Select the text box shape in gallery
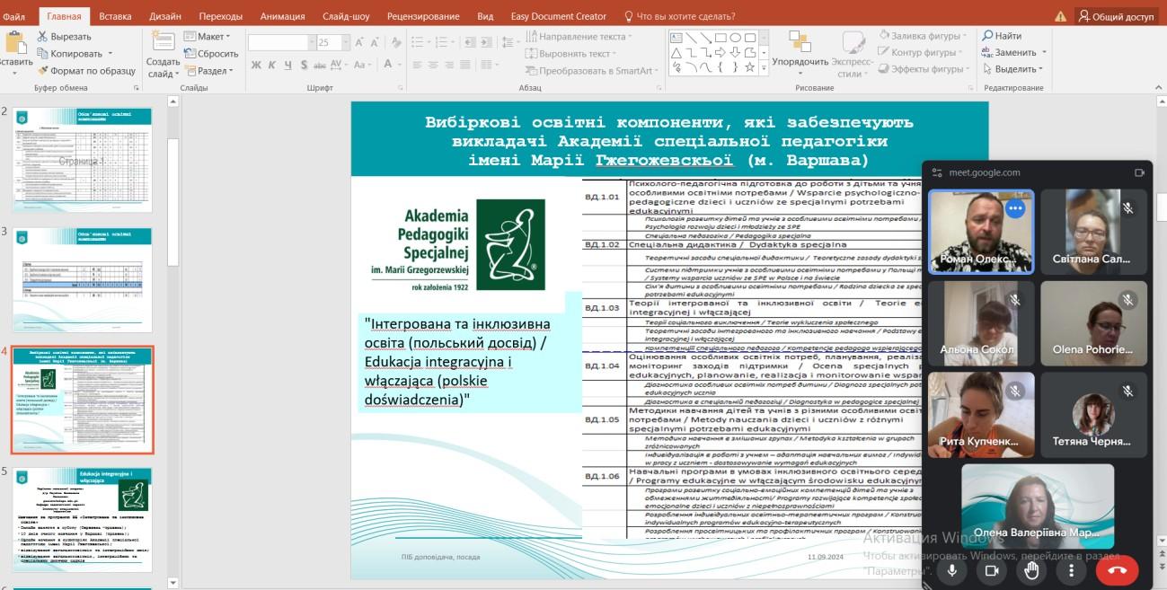 (676, 38)
